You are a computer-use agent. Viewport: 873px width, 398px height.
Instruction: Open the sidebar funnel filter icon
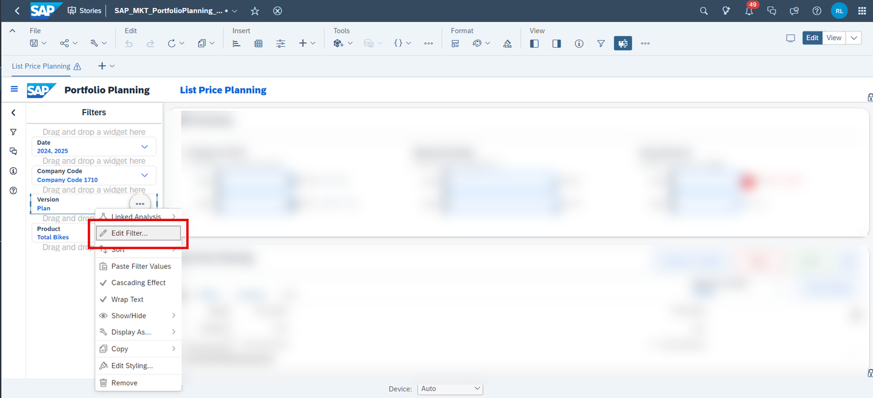[x=13, y=132]
